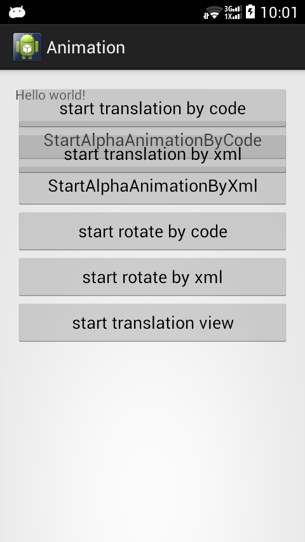Tap start rotate by code button
305x542 pixels.
click(x=152, y=231)
